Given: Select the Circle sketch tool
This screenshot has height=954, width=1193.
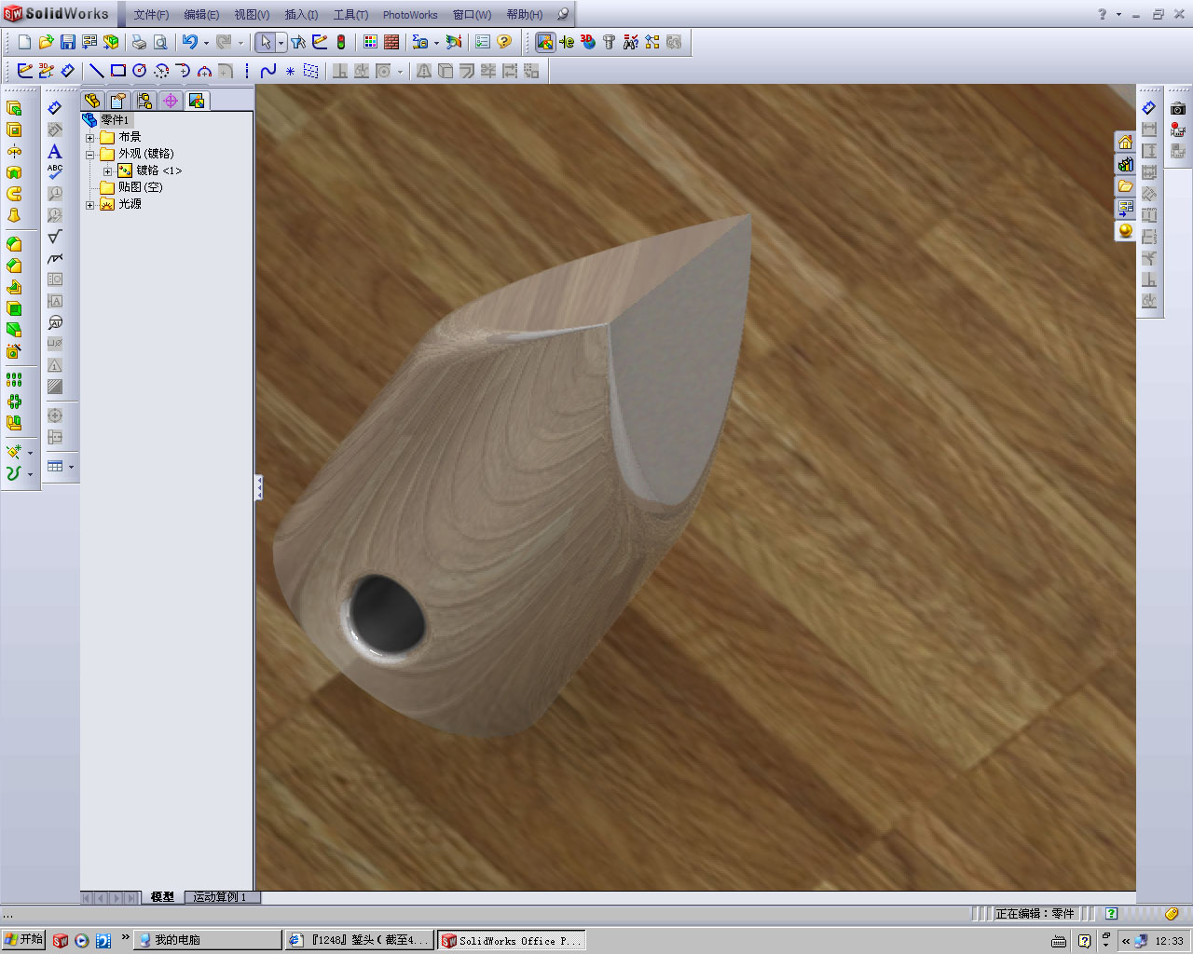Looking at the screenshot, I should [140, 71].
